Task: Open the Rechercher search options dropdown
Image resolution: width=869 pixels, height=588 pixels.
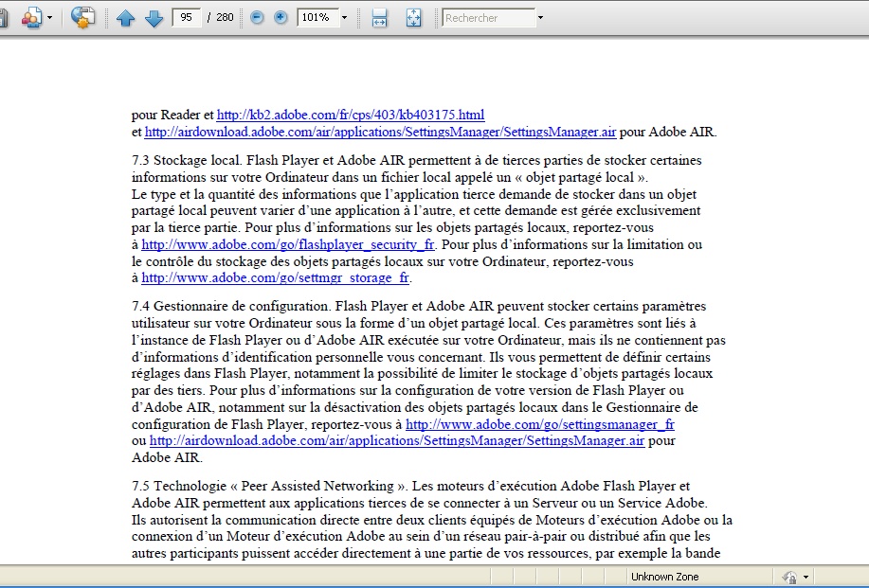Action: (x=540, y=18)
